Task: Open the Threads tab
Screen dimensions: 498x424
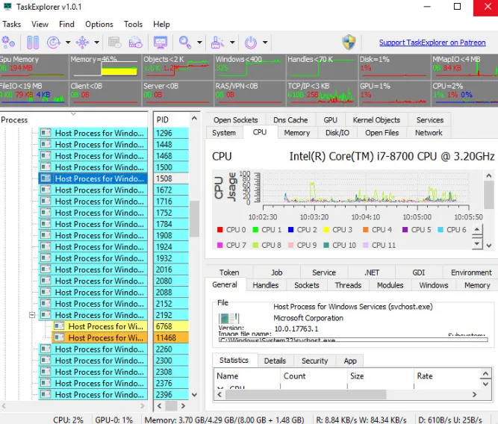Action: (x=348, y=285)
